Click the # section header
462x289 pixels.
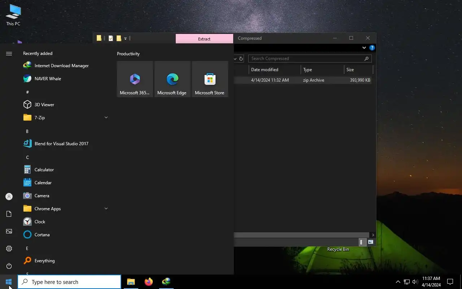click(x=27, y=92)
